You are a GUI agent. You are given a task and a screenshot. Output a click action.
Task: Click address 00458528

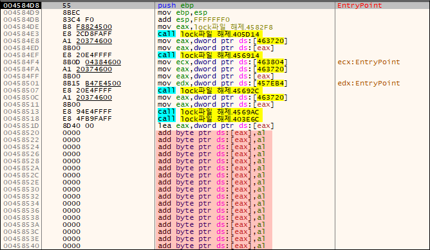21,161
